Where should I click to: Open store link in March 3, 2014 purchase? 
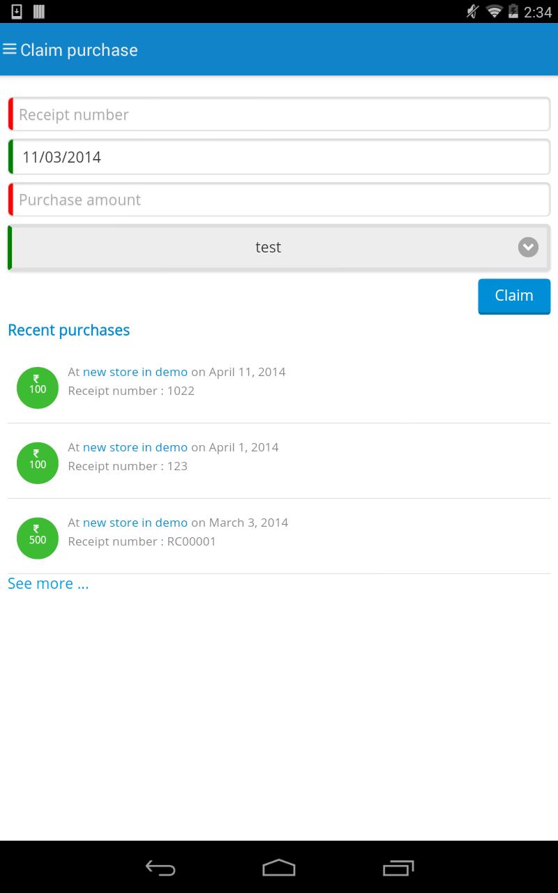point(135,523)
